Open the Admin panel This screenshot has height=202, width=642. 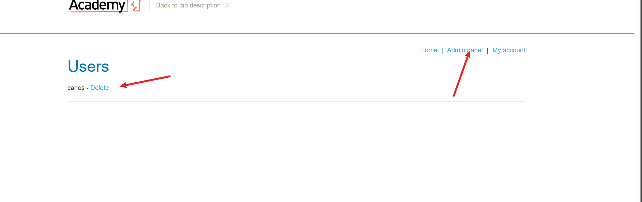[x=465, y=50]
